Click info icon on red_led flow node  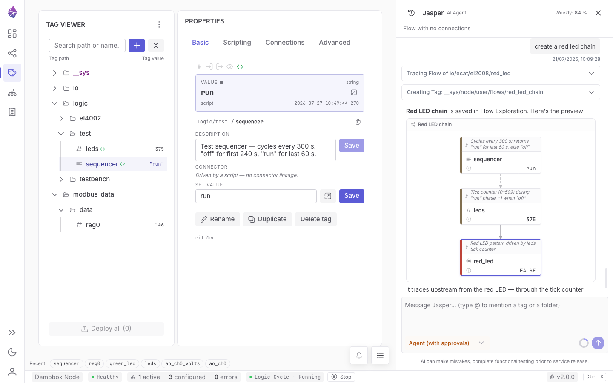point(469,271)
